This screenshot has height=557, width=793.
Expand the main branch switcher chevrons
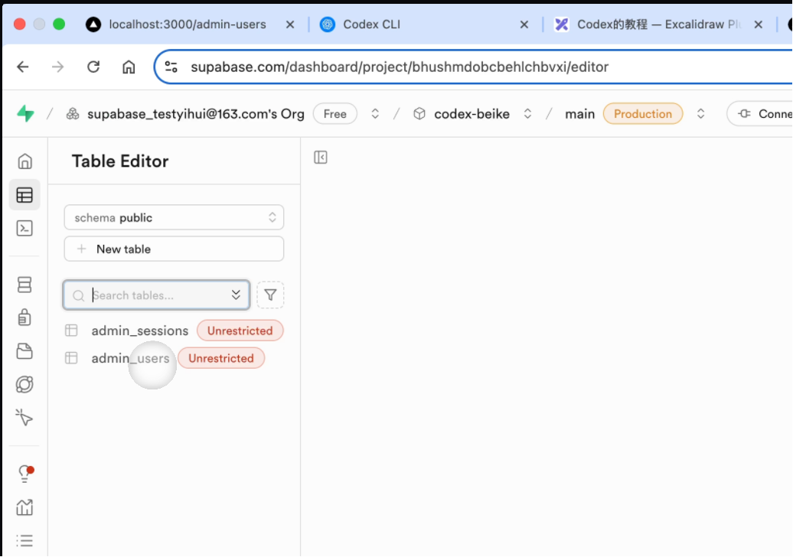pos(700,114)
